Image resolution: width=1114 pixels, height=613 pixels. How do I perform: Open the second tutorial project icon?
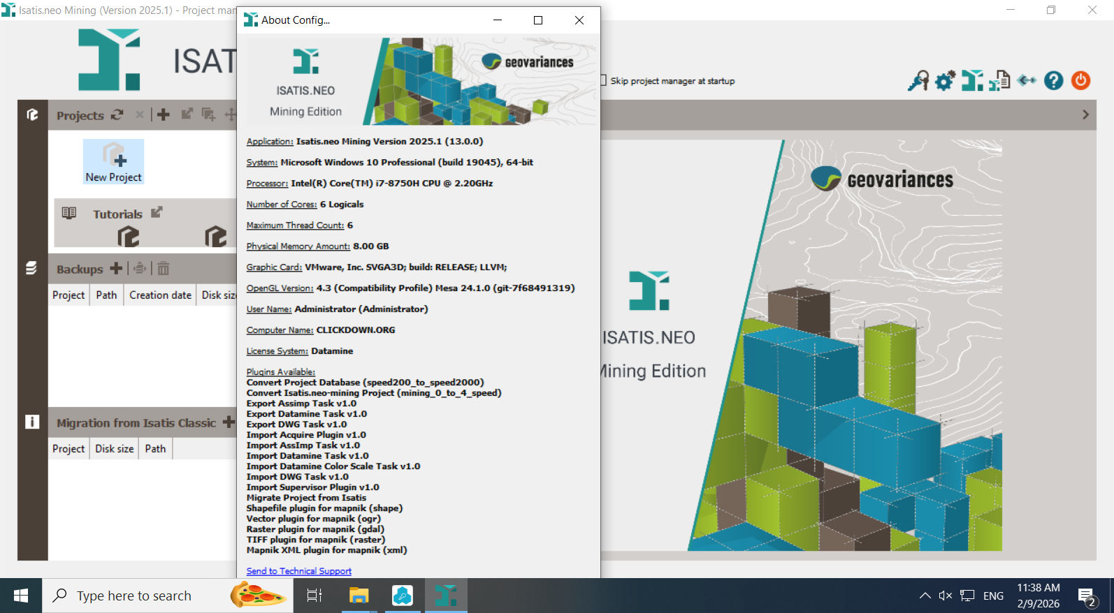[216, 236]
